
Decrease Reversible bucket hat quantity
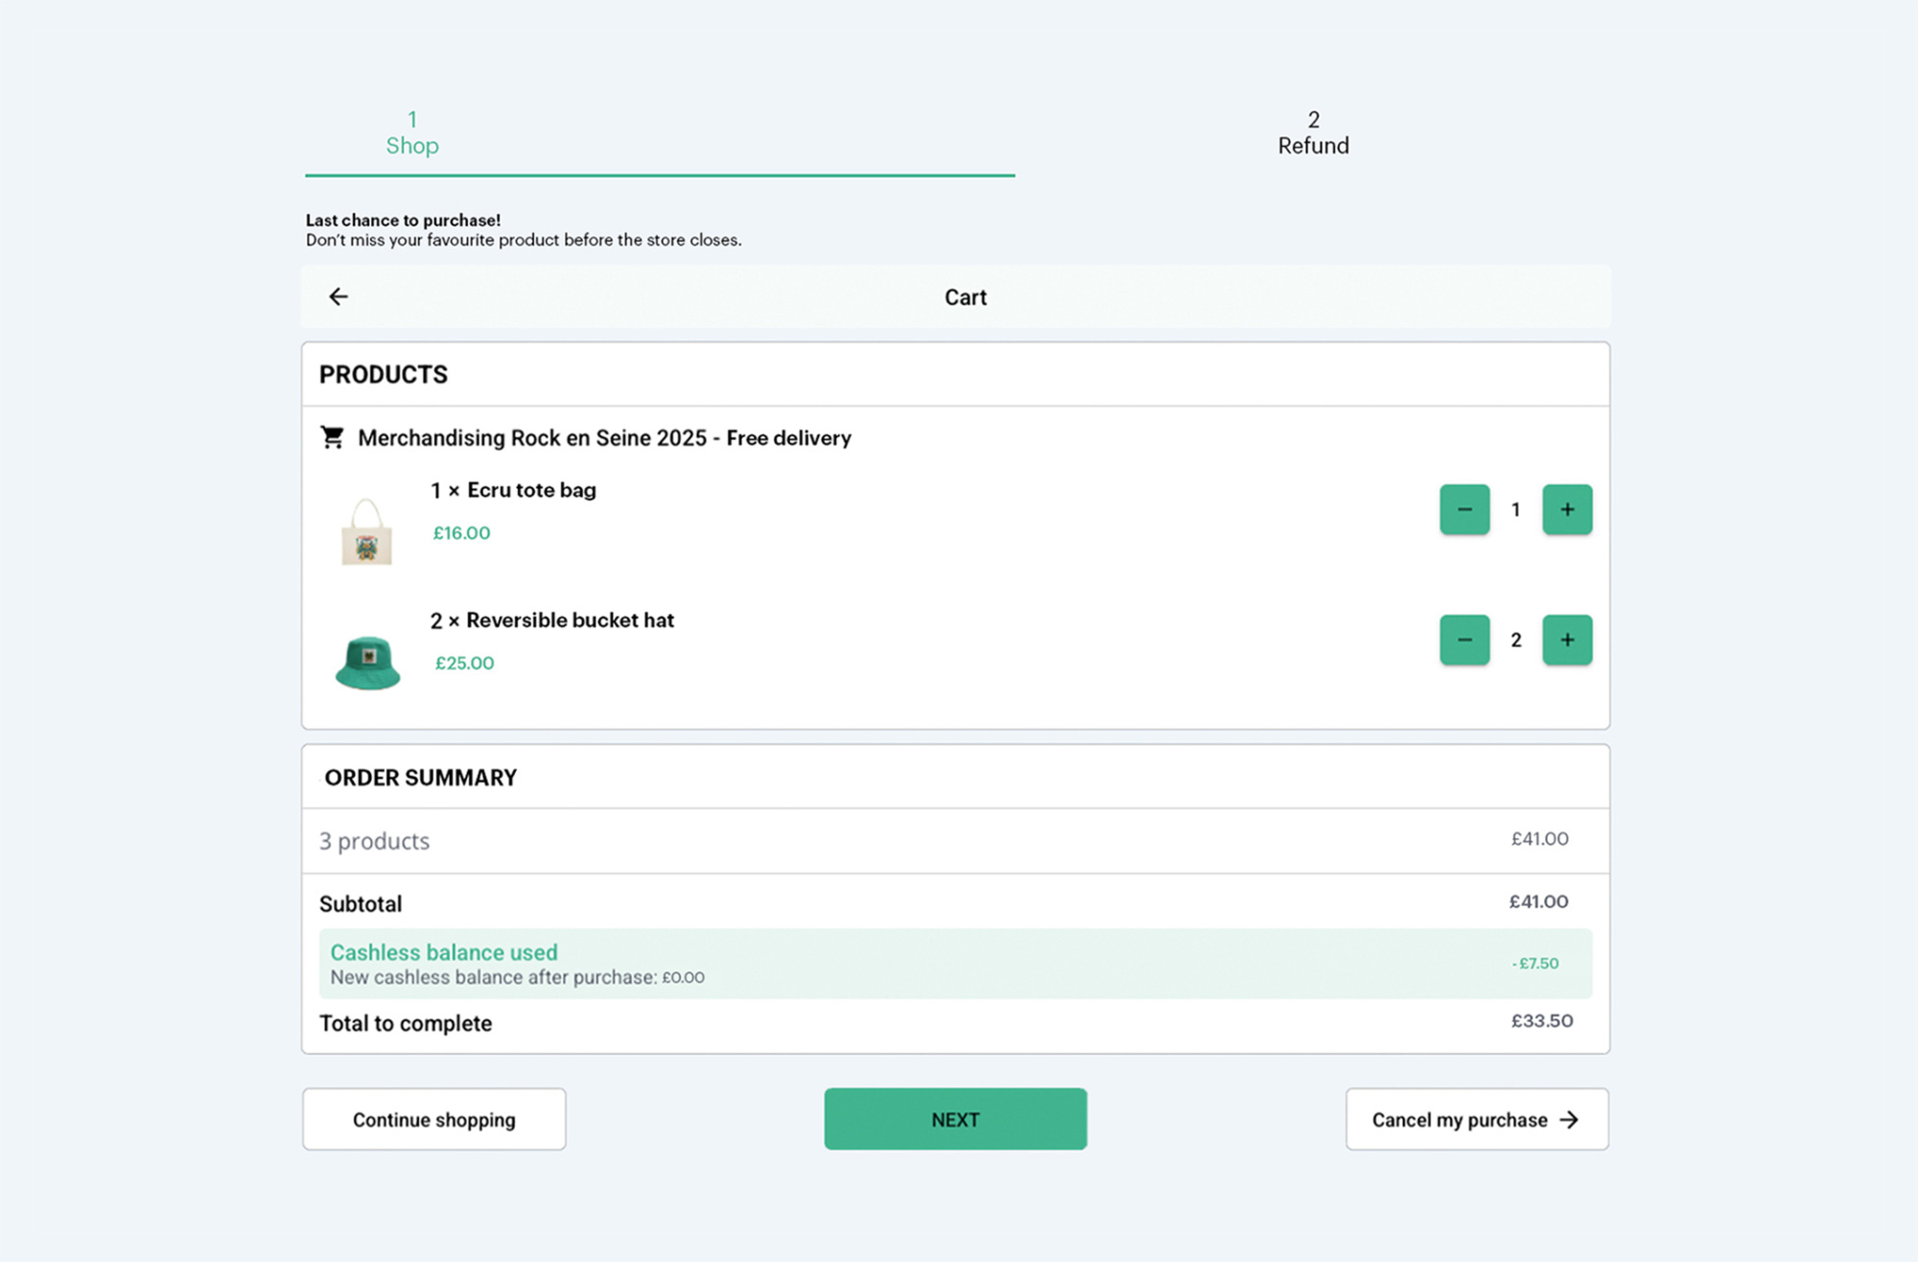click(x=1463, y=640)
